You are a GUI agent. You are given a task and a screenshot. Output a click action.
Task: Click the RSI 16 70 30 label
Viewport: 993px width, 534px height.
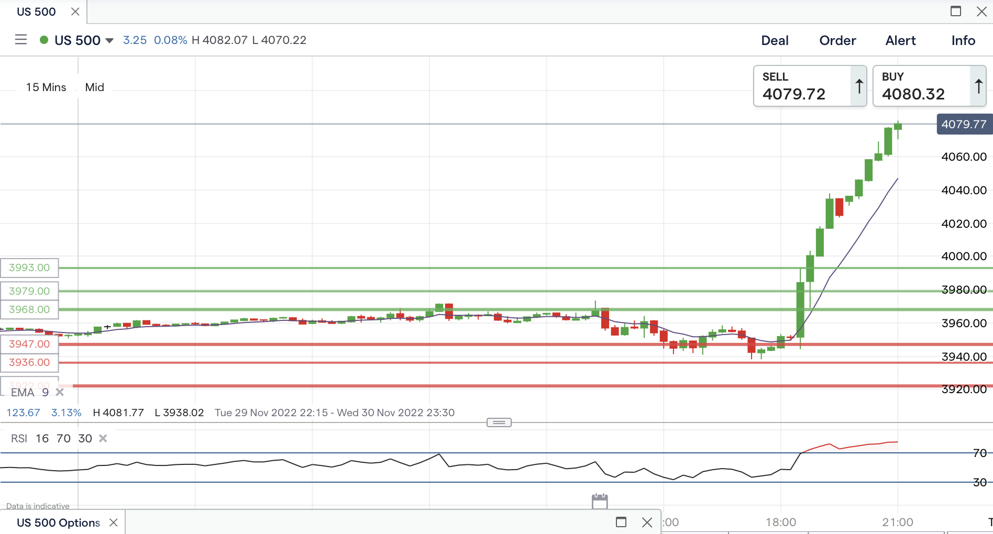[51, 438]
